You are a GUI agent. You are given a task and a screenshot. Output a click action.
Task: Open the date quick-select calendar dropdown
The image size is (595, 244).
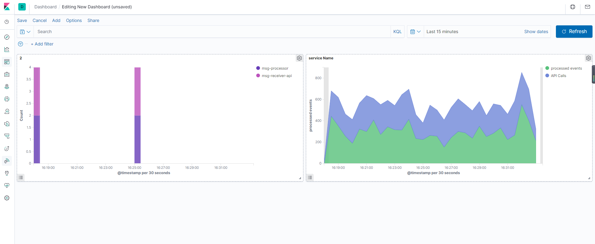tap(415, 32)
